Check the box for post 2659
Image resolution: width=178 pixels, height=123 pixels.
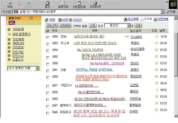pos(48,37)
